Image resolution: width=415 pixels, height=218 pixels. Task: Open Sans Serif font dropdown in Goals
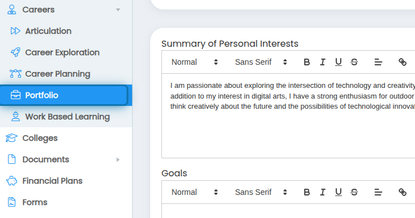pyautogui.click(x=261, y=192)
